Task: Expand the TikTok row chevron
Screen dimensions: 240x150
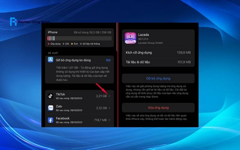Action: (109, 96)
